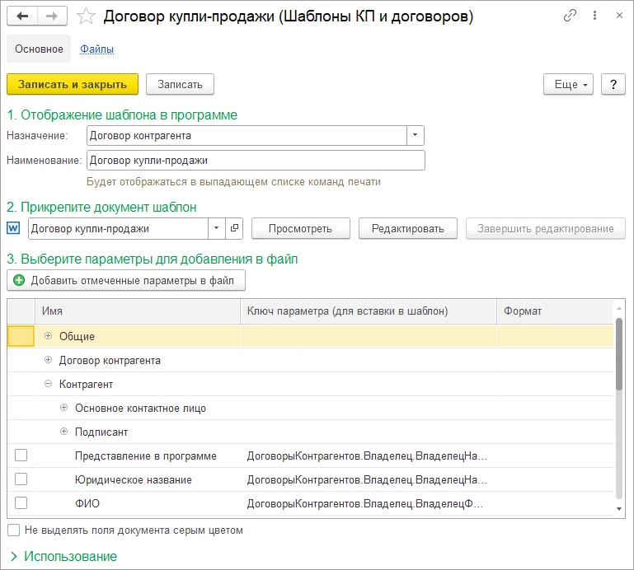Check the Юридическое название parameter
This screenshot has width=634, height=570.
pos(21,479)
